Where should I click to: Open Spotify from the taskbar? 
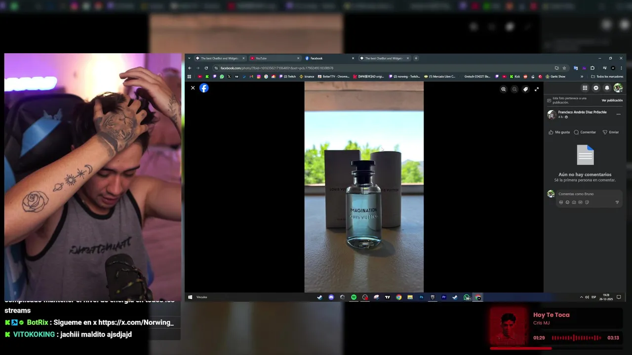[354, 297]
